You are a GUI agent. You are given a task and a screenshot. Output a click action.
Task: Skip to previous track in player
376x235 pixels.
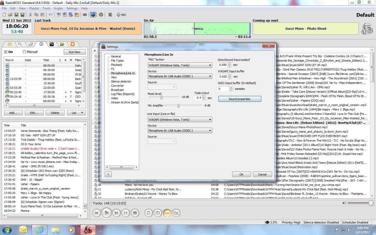click(x=97, y=213)
